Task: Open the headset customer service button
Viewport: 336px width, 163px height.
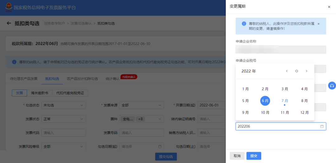Action: pyautogui.click(x=332, y=86)
